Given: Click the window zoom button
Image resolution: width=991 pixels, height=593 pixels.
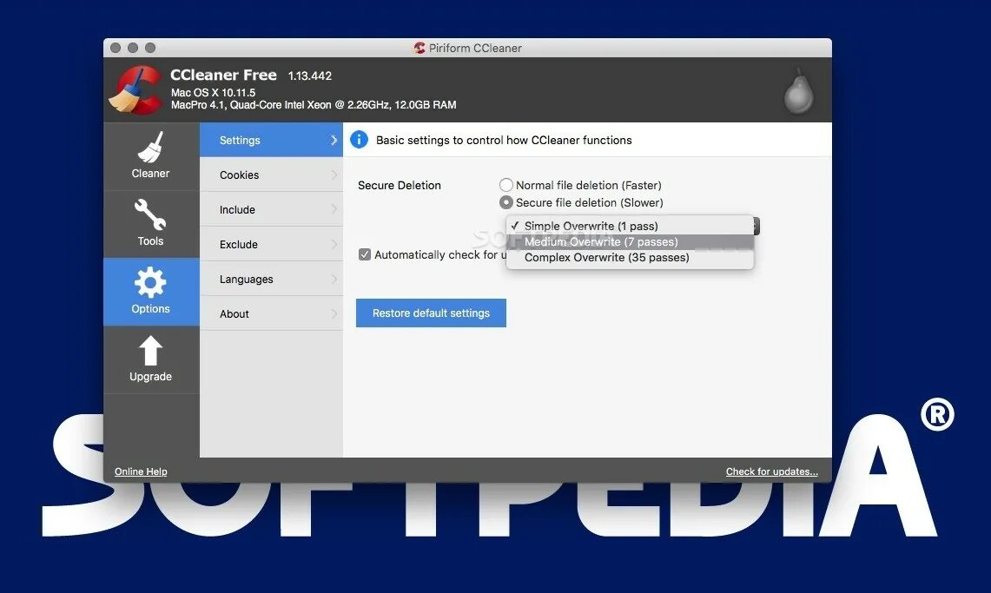Looking at the screenshot, I should (x=150, y=48).
